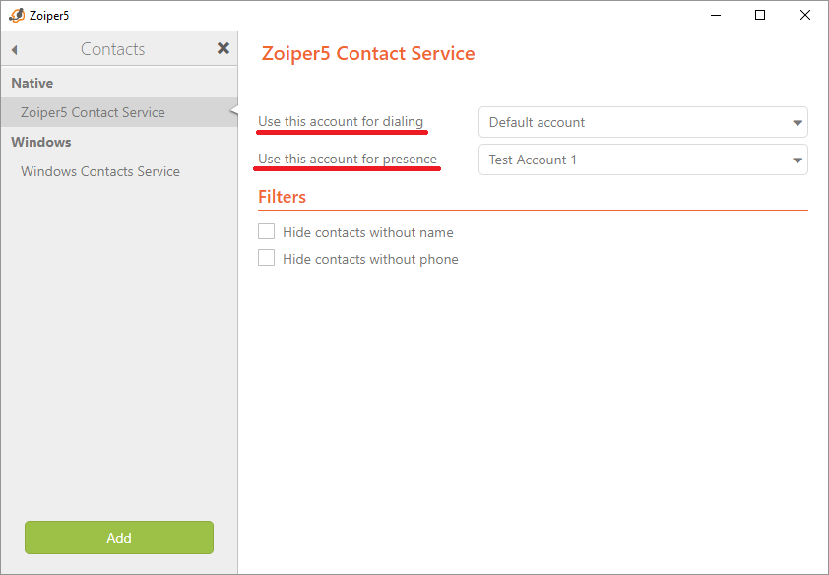Close the Contacts panel with X
The height and width of the screenshot is (575, 829).
223,48
